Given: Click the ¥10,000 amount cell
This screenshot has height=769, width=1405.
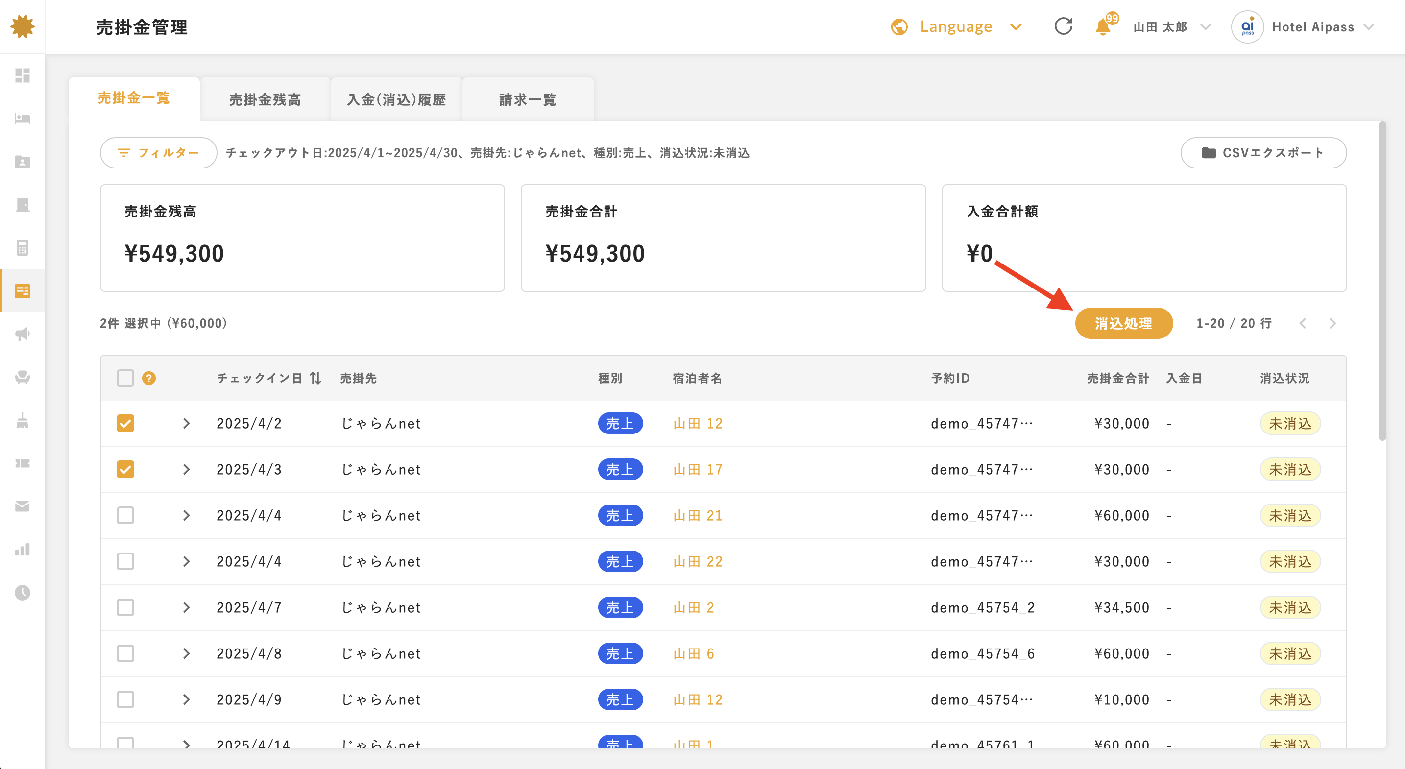Looking at the screenshot, I should pyautogui.click(x=1121, y=699).
